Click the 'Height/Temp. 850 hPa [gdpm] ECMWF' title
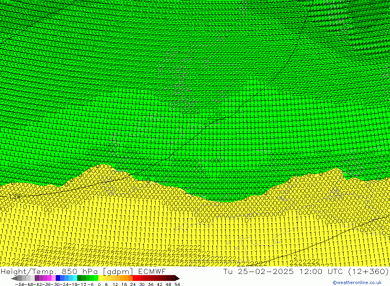Viewport: 390px width, 286px height. 83,271
